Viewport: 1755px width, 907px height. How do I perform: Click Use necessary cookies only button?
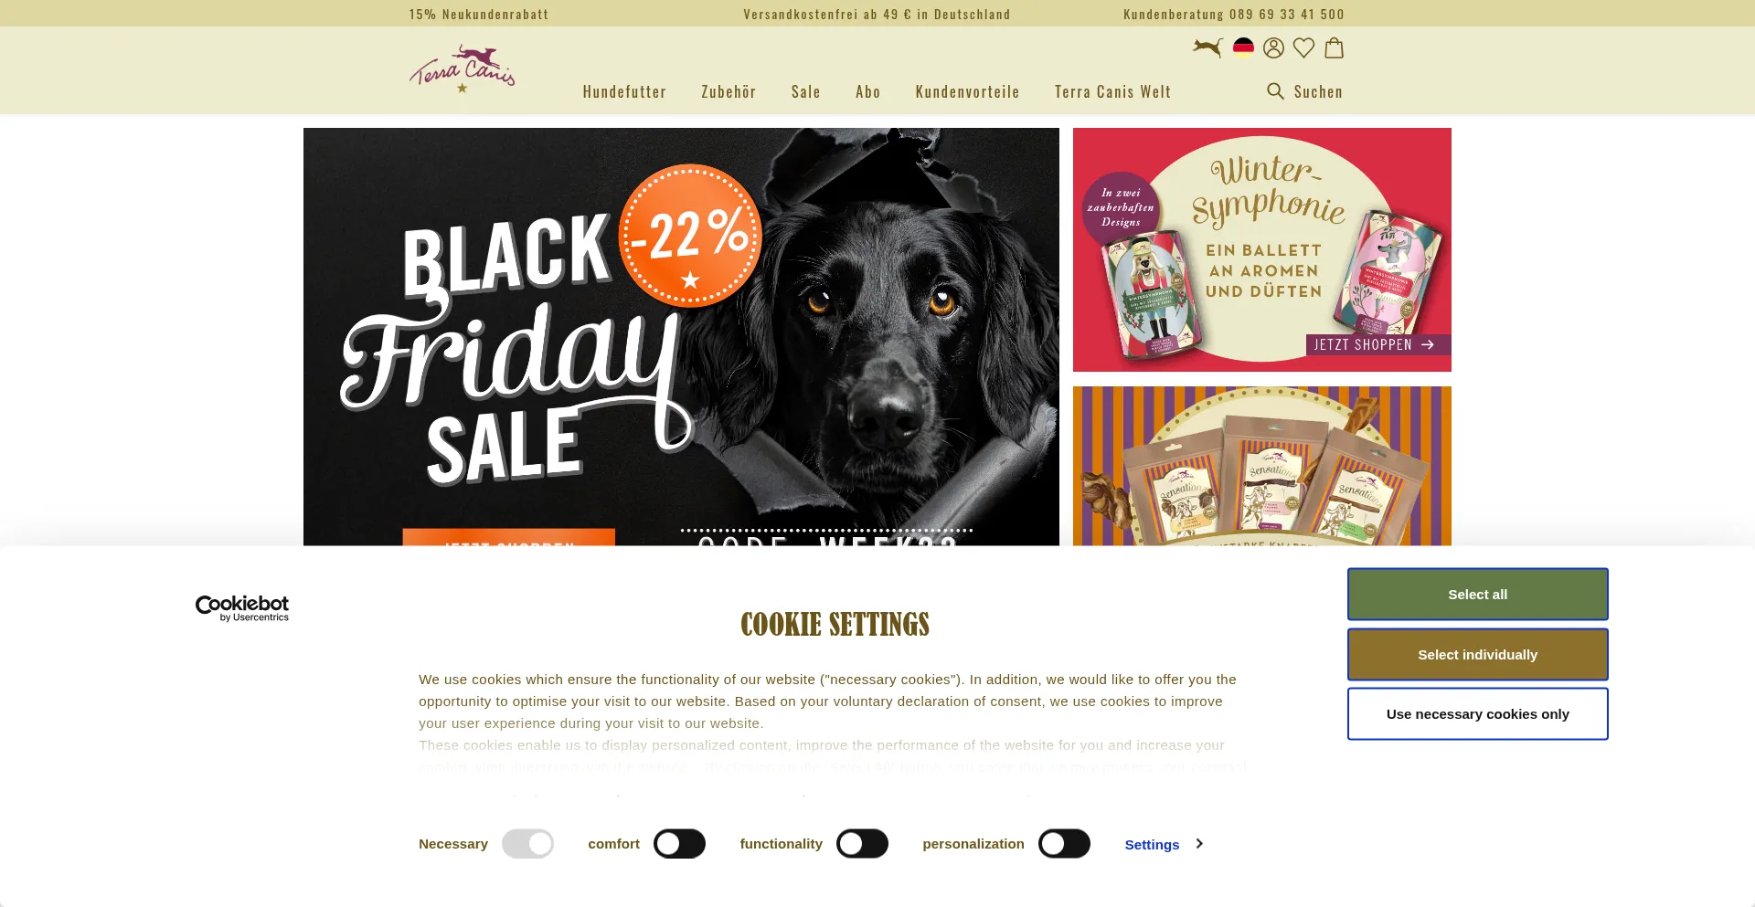point(1477,713)
